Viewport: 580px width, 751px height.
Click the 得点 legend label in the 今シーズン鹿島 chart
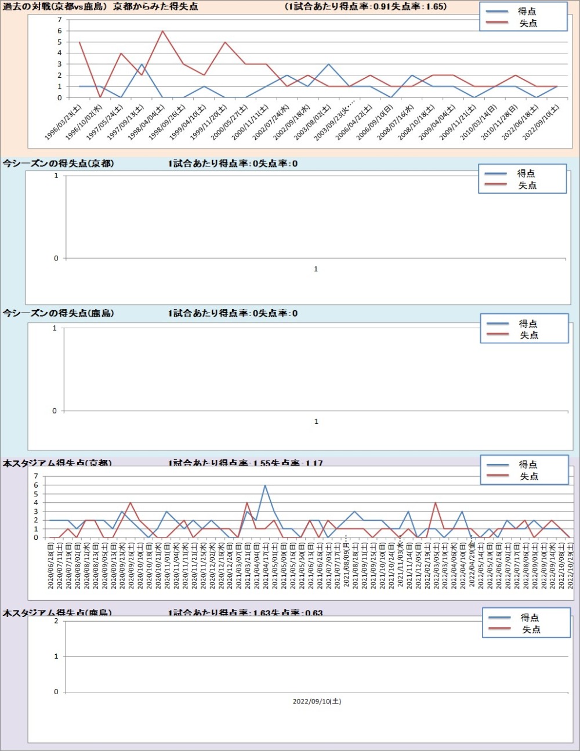(x=528, y=324)
